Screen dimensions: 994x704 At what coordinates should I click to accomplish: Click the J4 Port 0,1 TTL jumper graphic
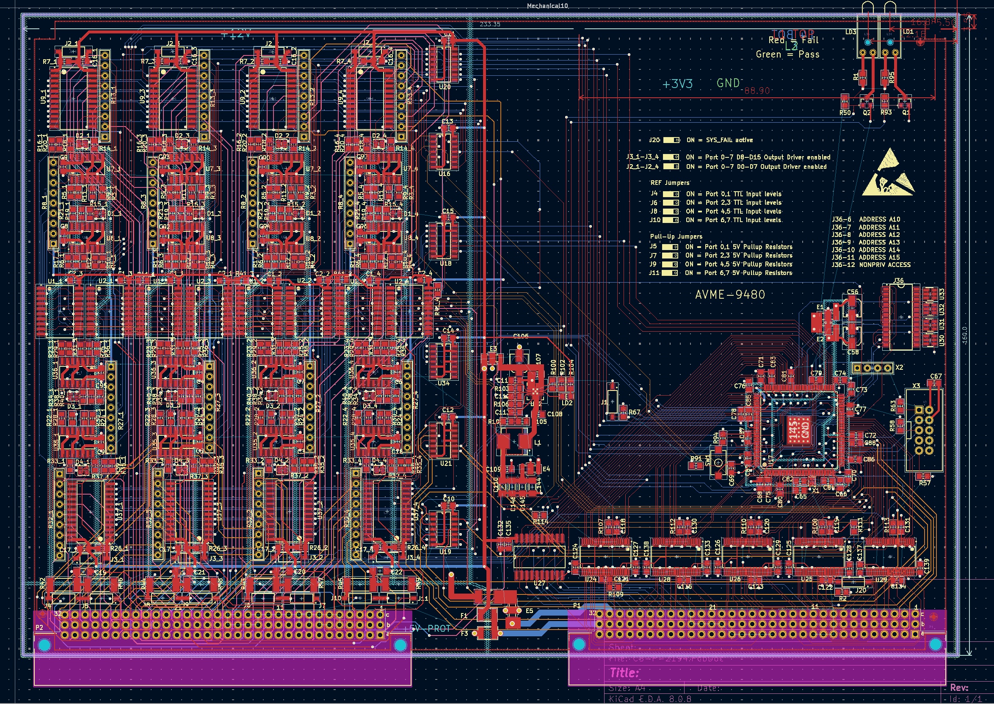click(671, 194)
